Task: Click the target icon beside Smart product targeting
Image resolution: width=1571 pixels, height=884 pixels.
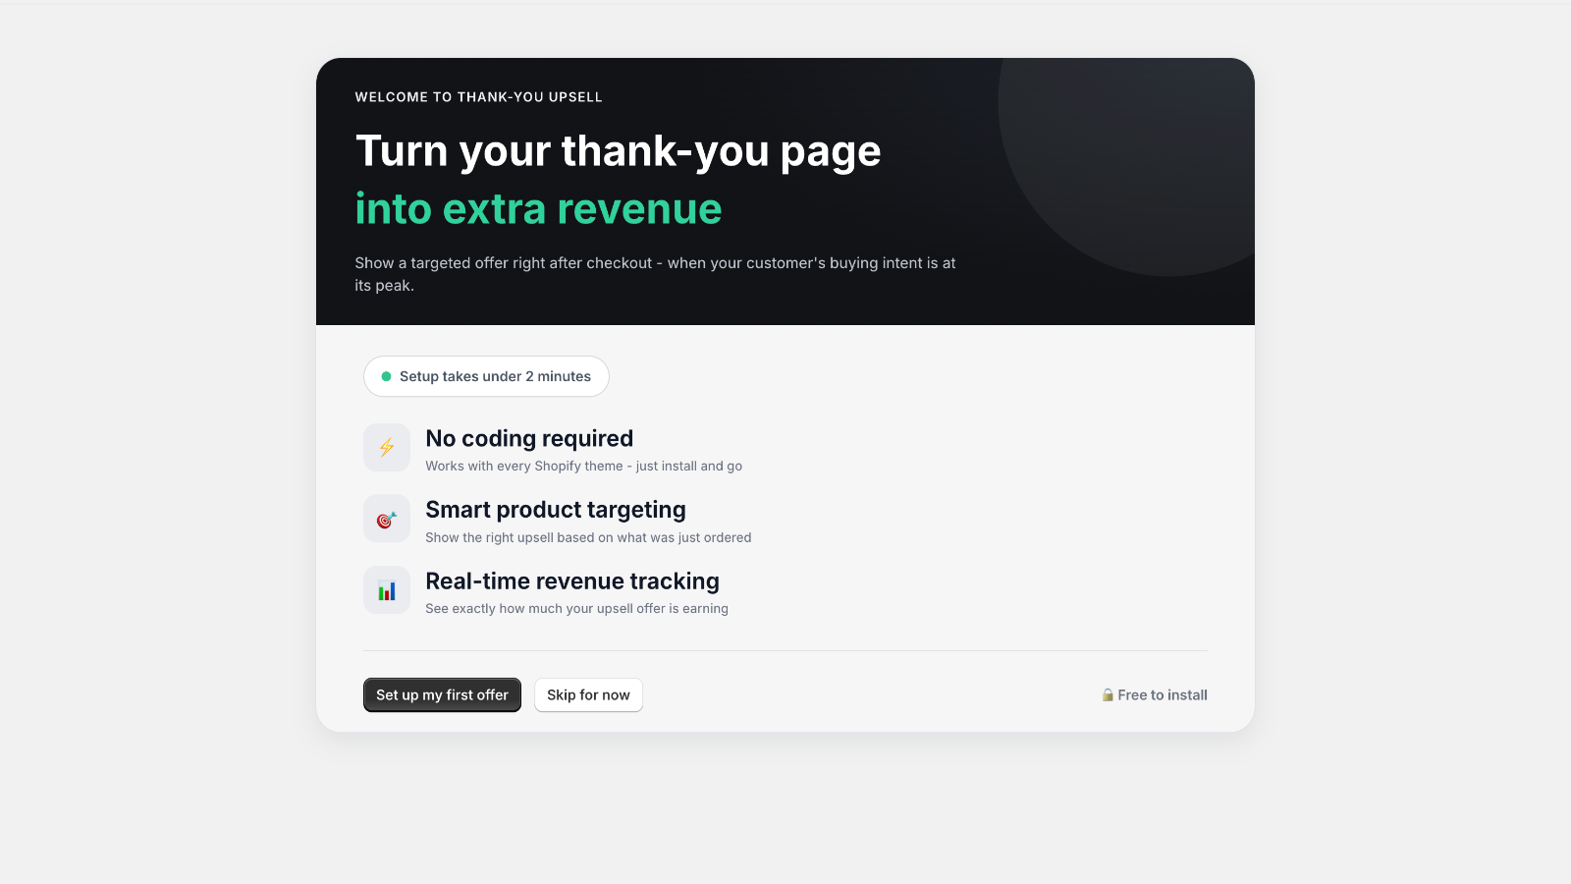Action: 387,519
